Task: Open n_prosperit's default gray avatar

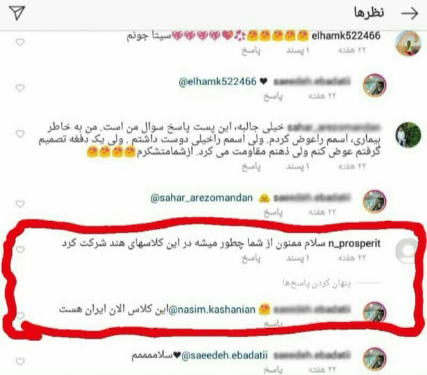Action: click(408, 251)
